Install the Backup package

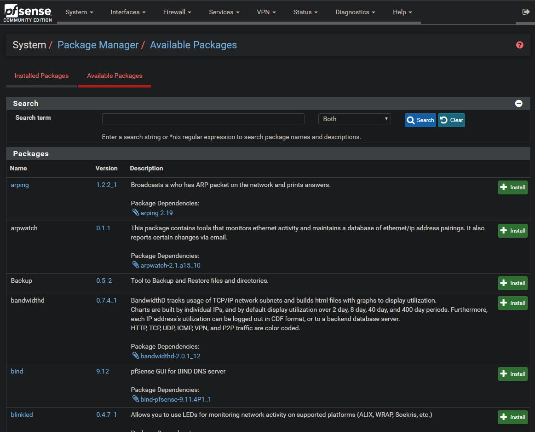[x=513, y=283]
